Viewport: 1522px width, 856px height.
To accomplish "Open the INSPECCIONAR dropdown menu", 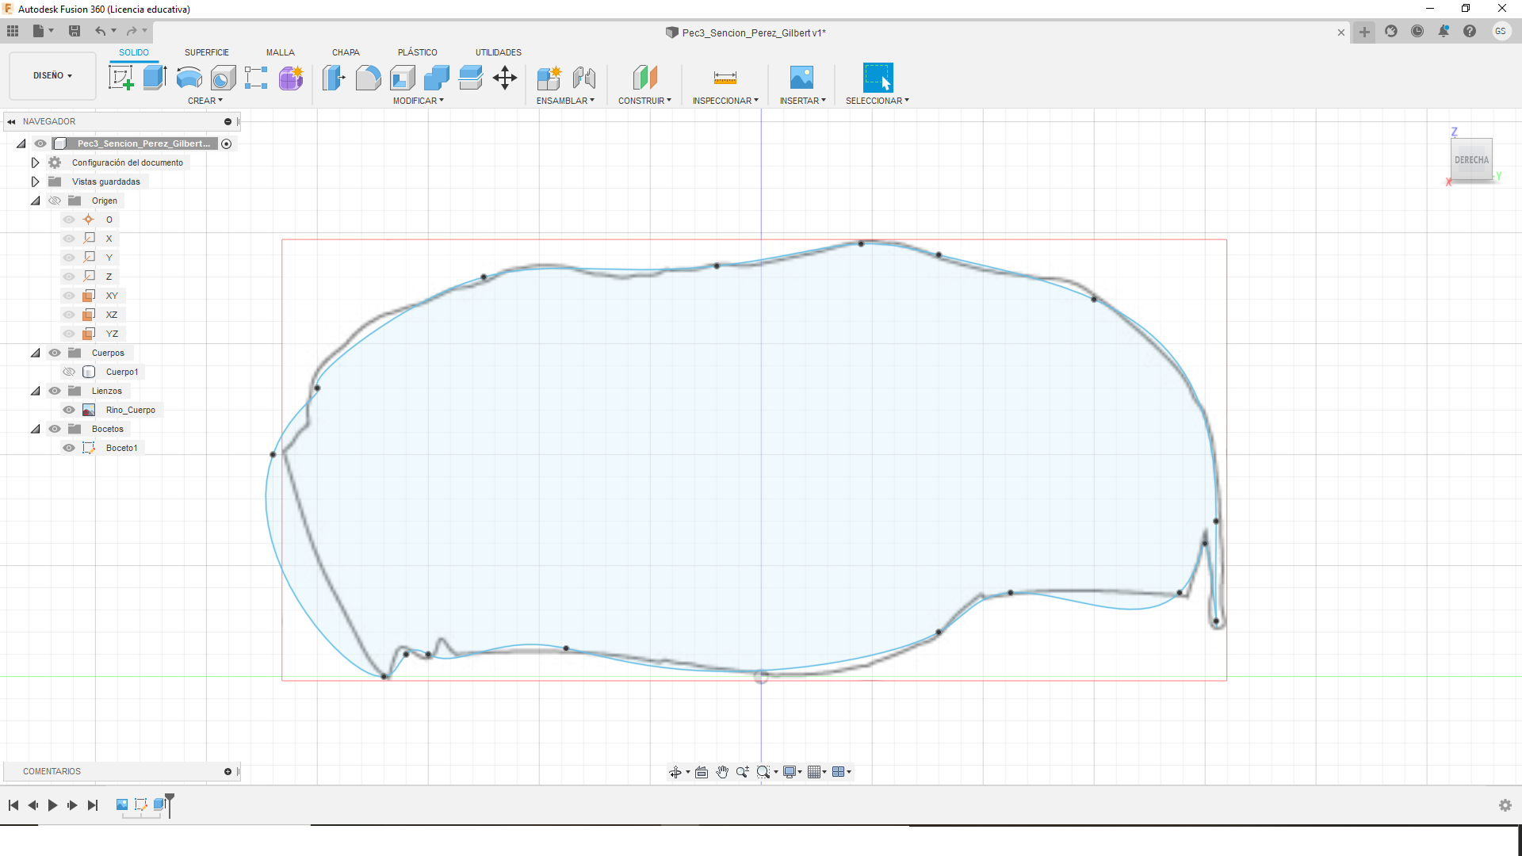I will [x=725, y=101].
